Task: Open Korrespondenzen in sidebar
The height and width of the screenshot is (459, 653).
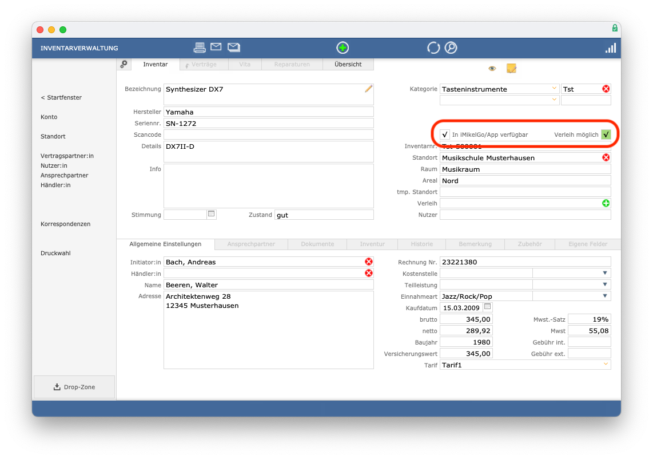Action: click(x=65, y=224)
